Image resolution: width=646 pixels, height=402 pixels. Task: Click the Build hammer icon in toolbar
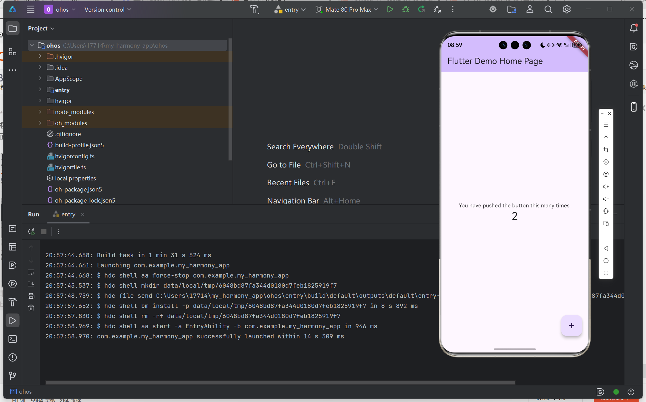click(254, 10)
